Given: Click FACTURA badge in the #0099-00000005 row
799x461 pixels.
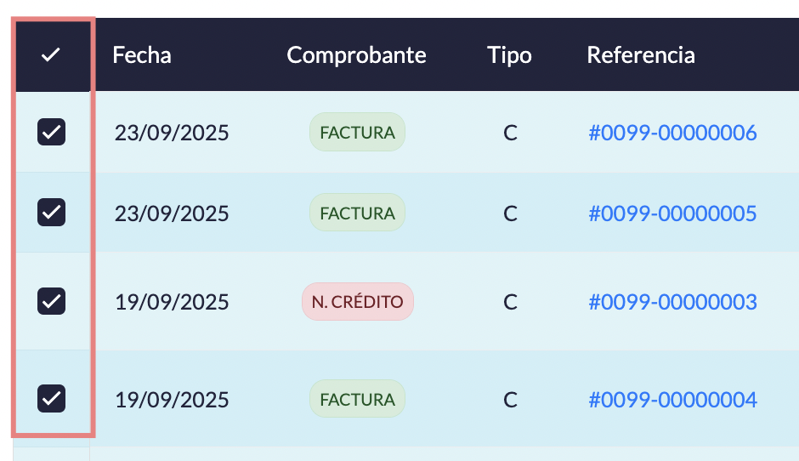Looking at the screenshot, I should point(357,213).
